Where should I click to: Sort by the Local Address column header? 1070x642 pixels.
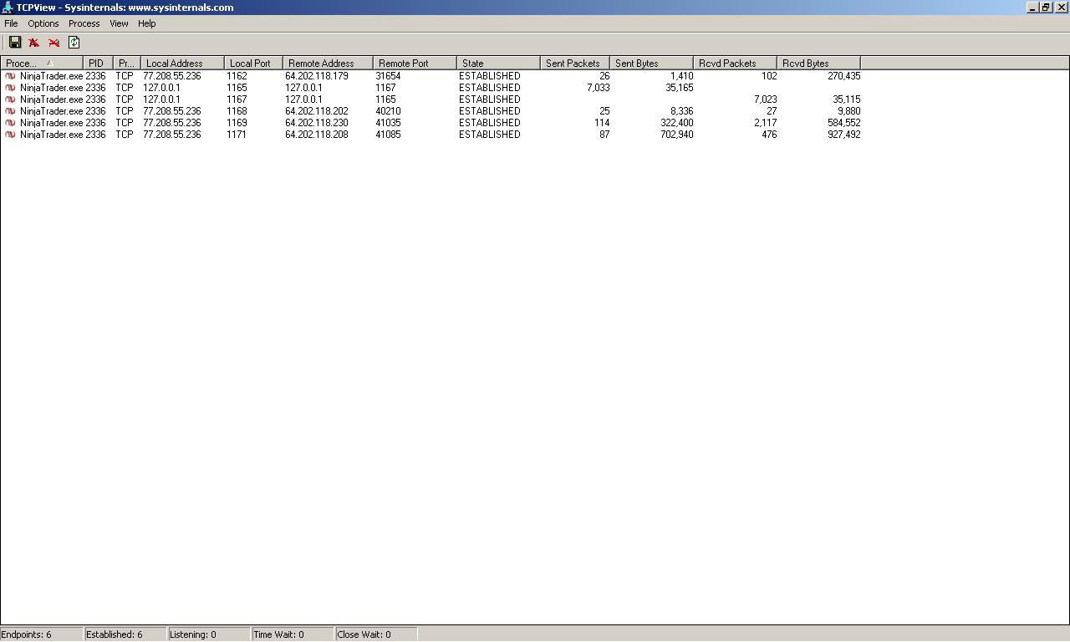[182, 63]
